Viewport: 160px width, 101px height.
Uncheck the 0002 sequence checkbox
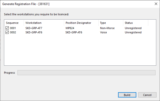[7, 32]
